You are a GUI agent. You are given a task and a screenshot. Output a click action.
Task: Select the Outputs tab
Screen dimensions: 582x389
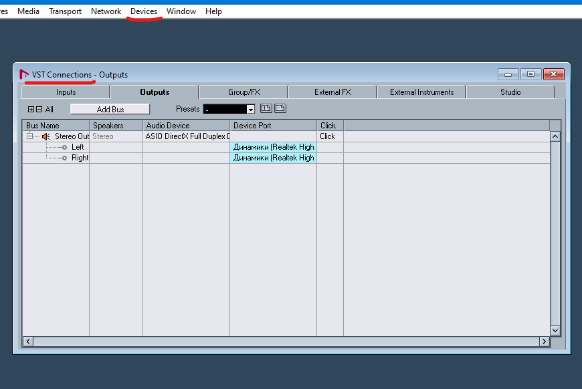(x=155, y=92)
